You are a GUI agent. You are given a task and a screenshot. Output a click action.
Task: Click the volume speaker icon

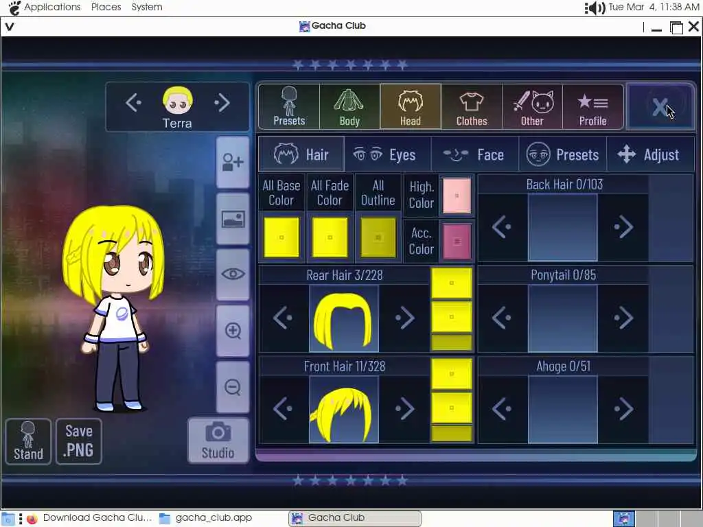coord(595,8)
